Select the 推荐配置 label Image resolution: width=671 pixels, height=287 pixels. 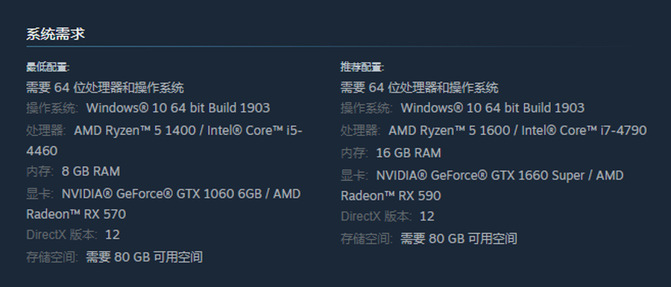click(x=362, y=67)
